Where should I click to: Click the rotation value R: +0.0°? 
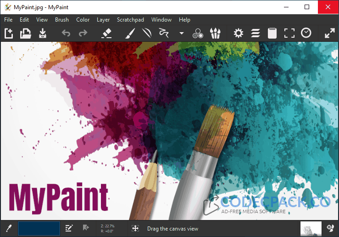point(107,231)
